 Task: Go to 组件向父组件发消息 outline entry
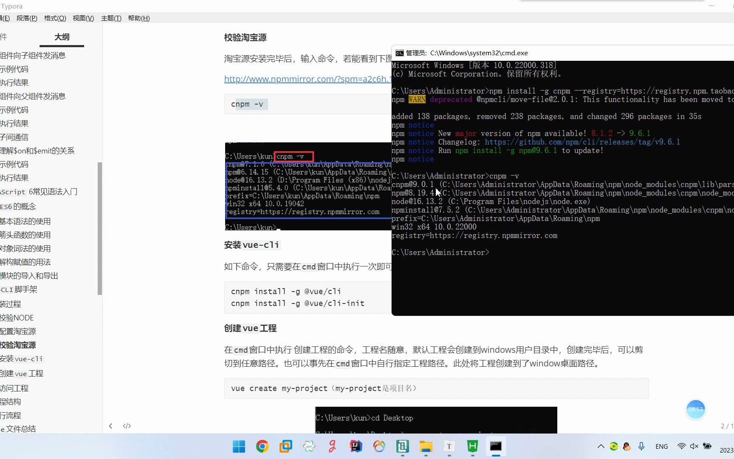tap(33, 96)
